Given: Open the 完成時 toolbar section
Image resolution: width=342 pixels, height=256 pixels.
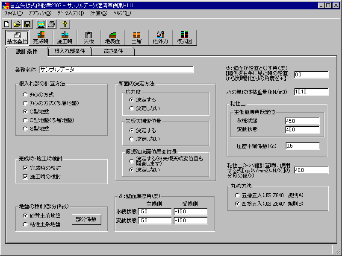Looking at the screenshot, I should [x=41, y=38].
